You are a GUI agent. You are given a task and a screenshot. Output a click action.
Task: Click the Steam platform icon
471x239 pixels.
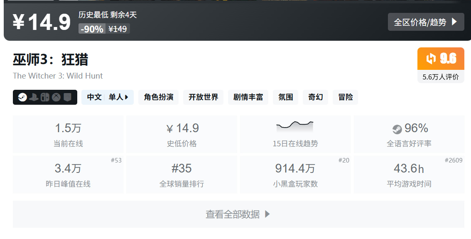22,97
